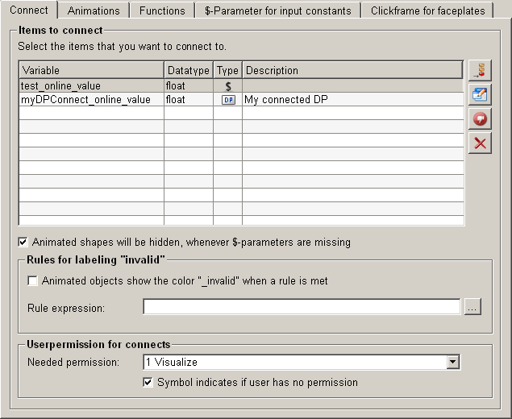Click the red thumbs-down icon
Viewport: 512px width, 419px height.
point(480,118)
